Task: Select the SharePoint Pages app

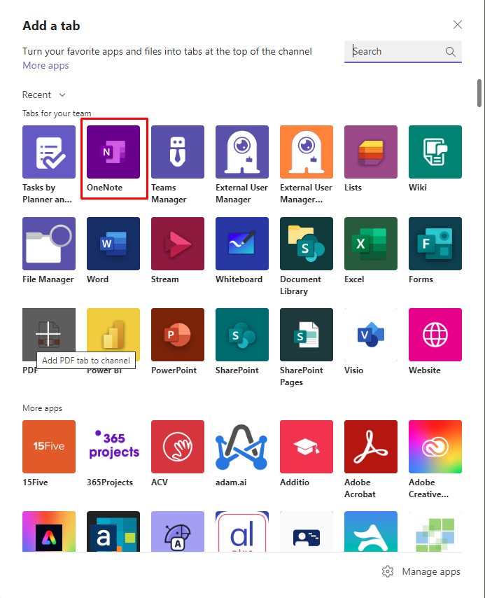Action: pyautogui.click(x=307, y=335)
